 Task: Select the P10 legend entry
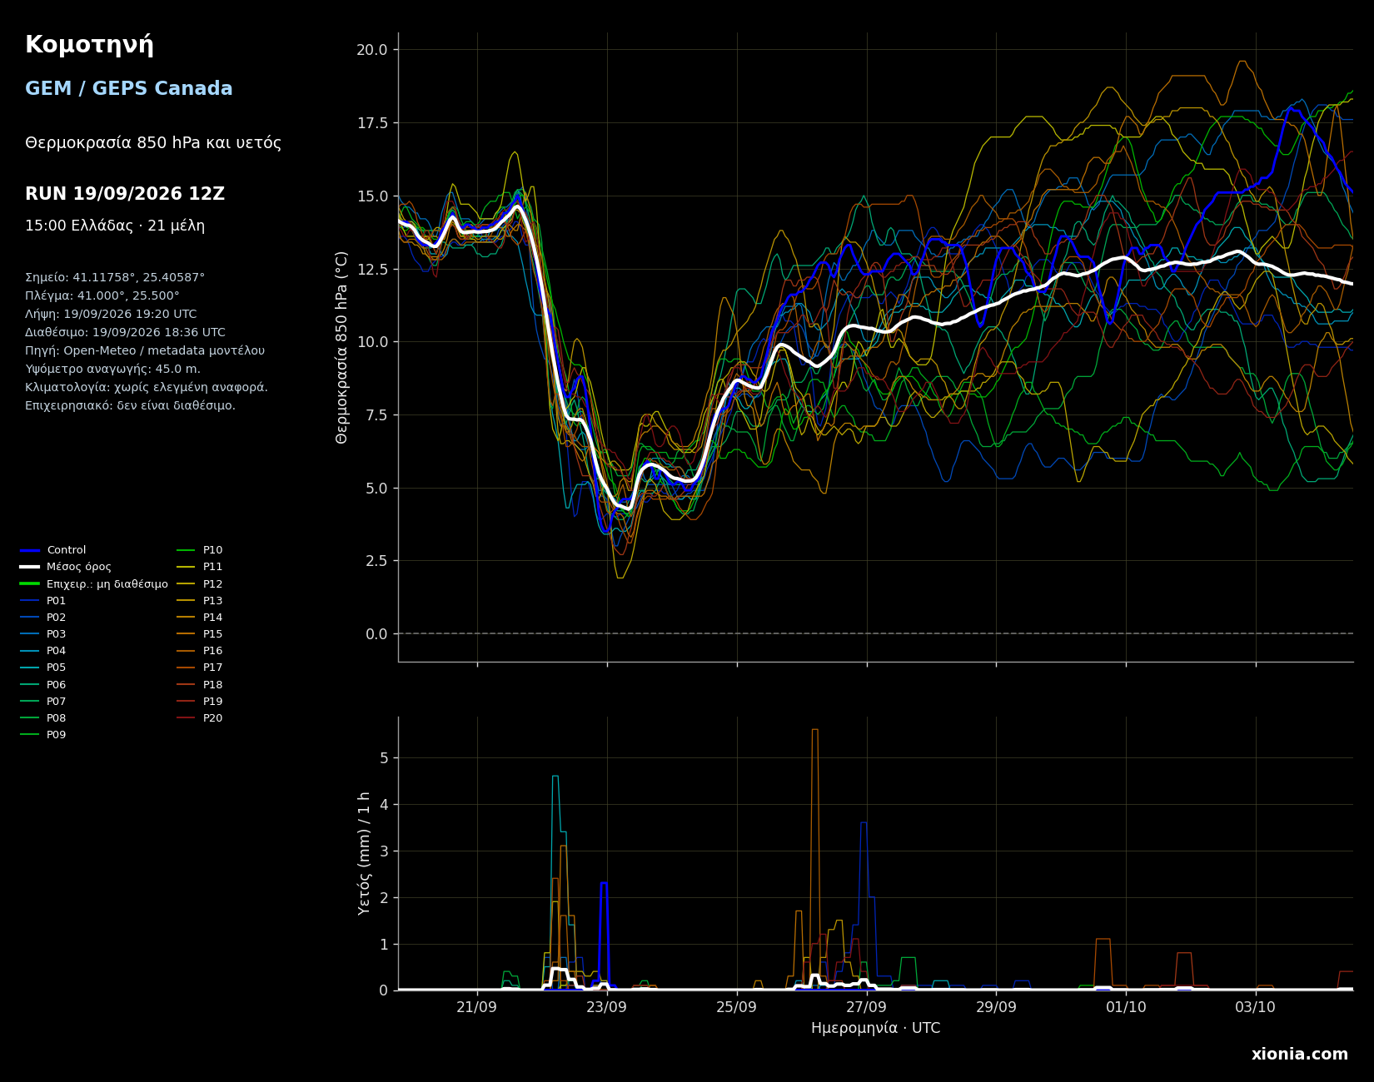pos(200,550)
